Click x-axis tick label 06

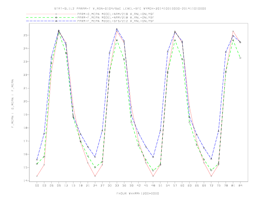pos(52,185)
